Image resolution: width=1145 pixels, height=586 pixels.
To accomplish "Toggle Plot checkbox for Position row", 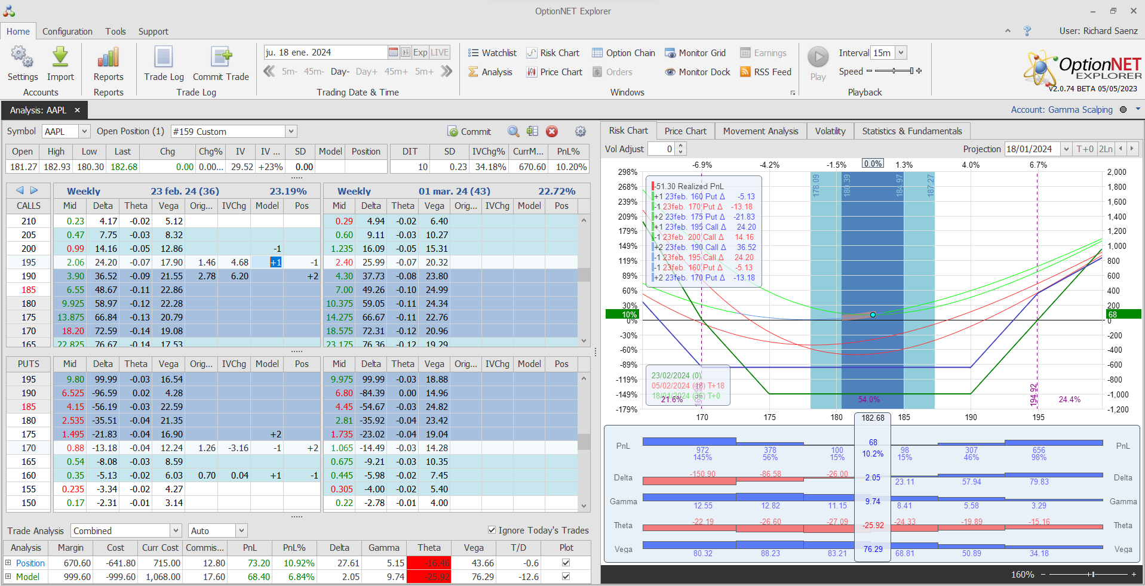I will click(x=566, y=563).
